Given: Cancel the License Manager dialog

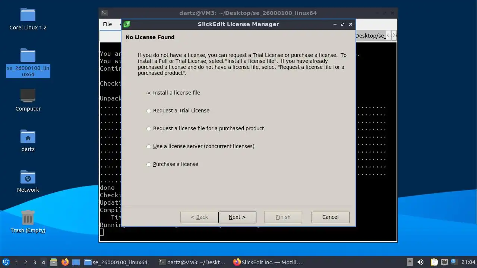Looking at the screenshot, I should point(330,217).
